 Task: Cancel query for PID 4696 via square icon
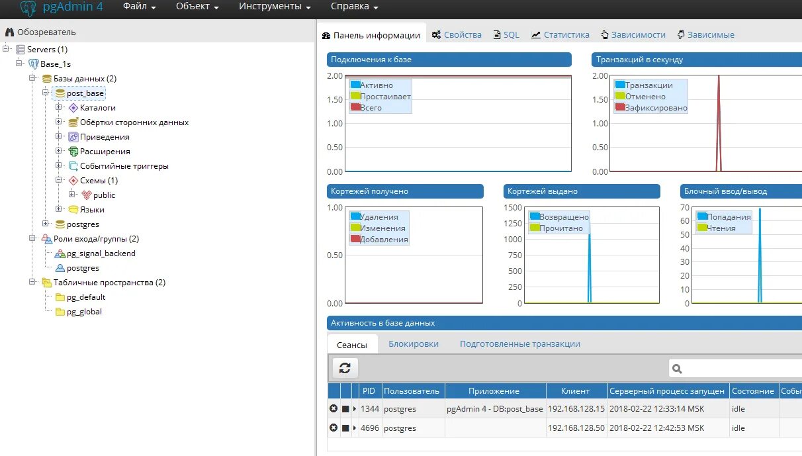345,428
